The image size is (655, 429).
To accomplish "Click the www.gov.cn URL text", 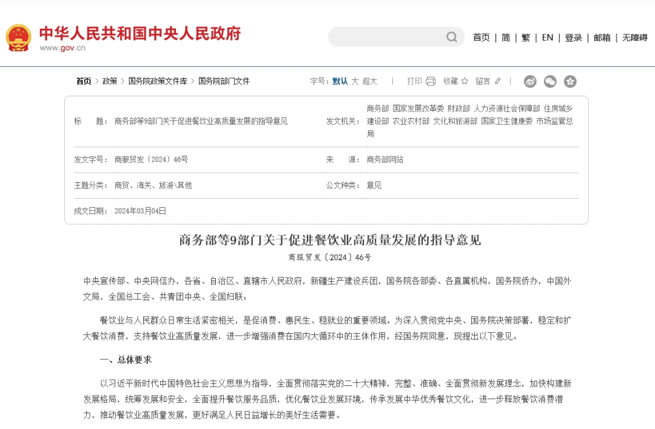I will [x=62, y=48].
